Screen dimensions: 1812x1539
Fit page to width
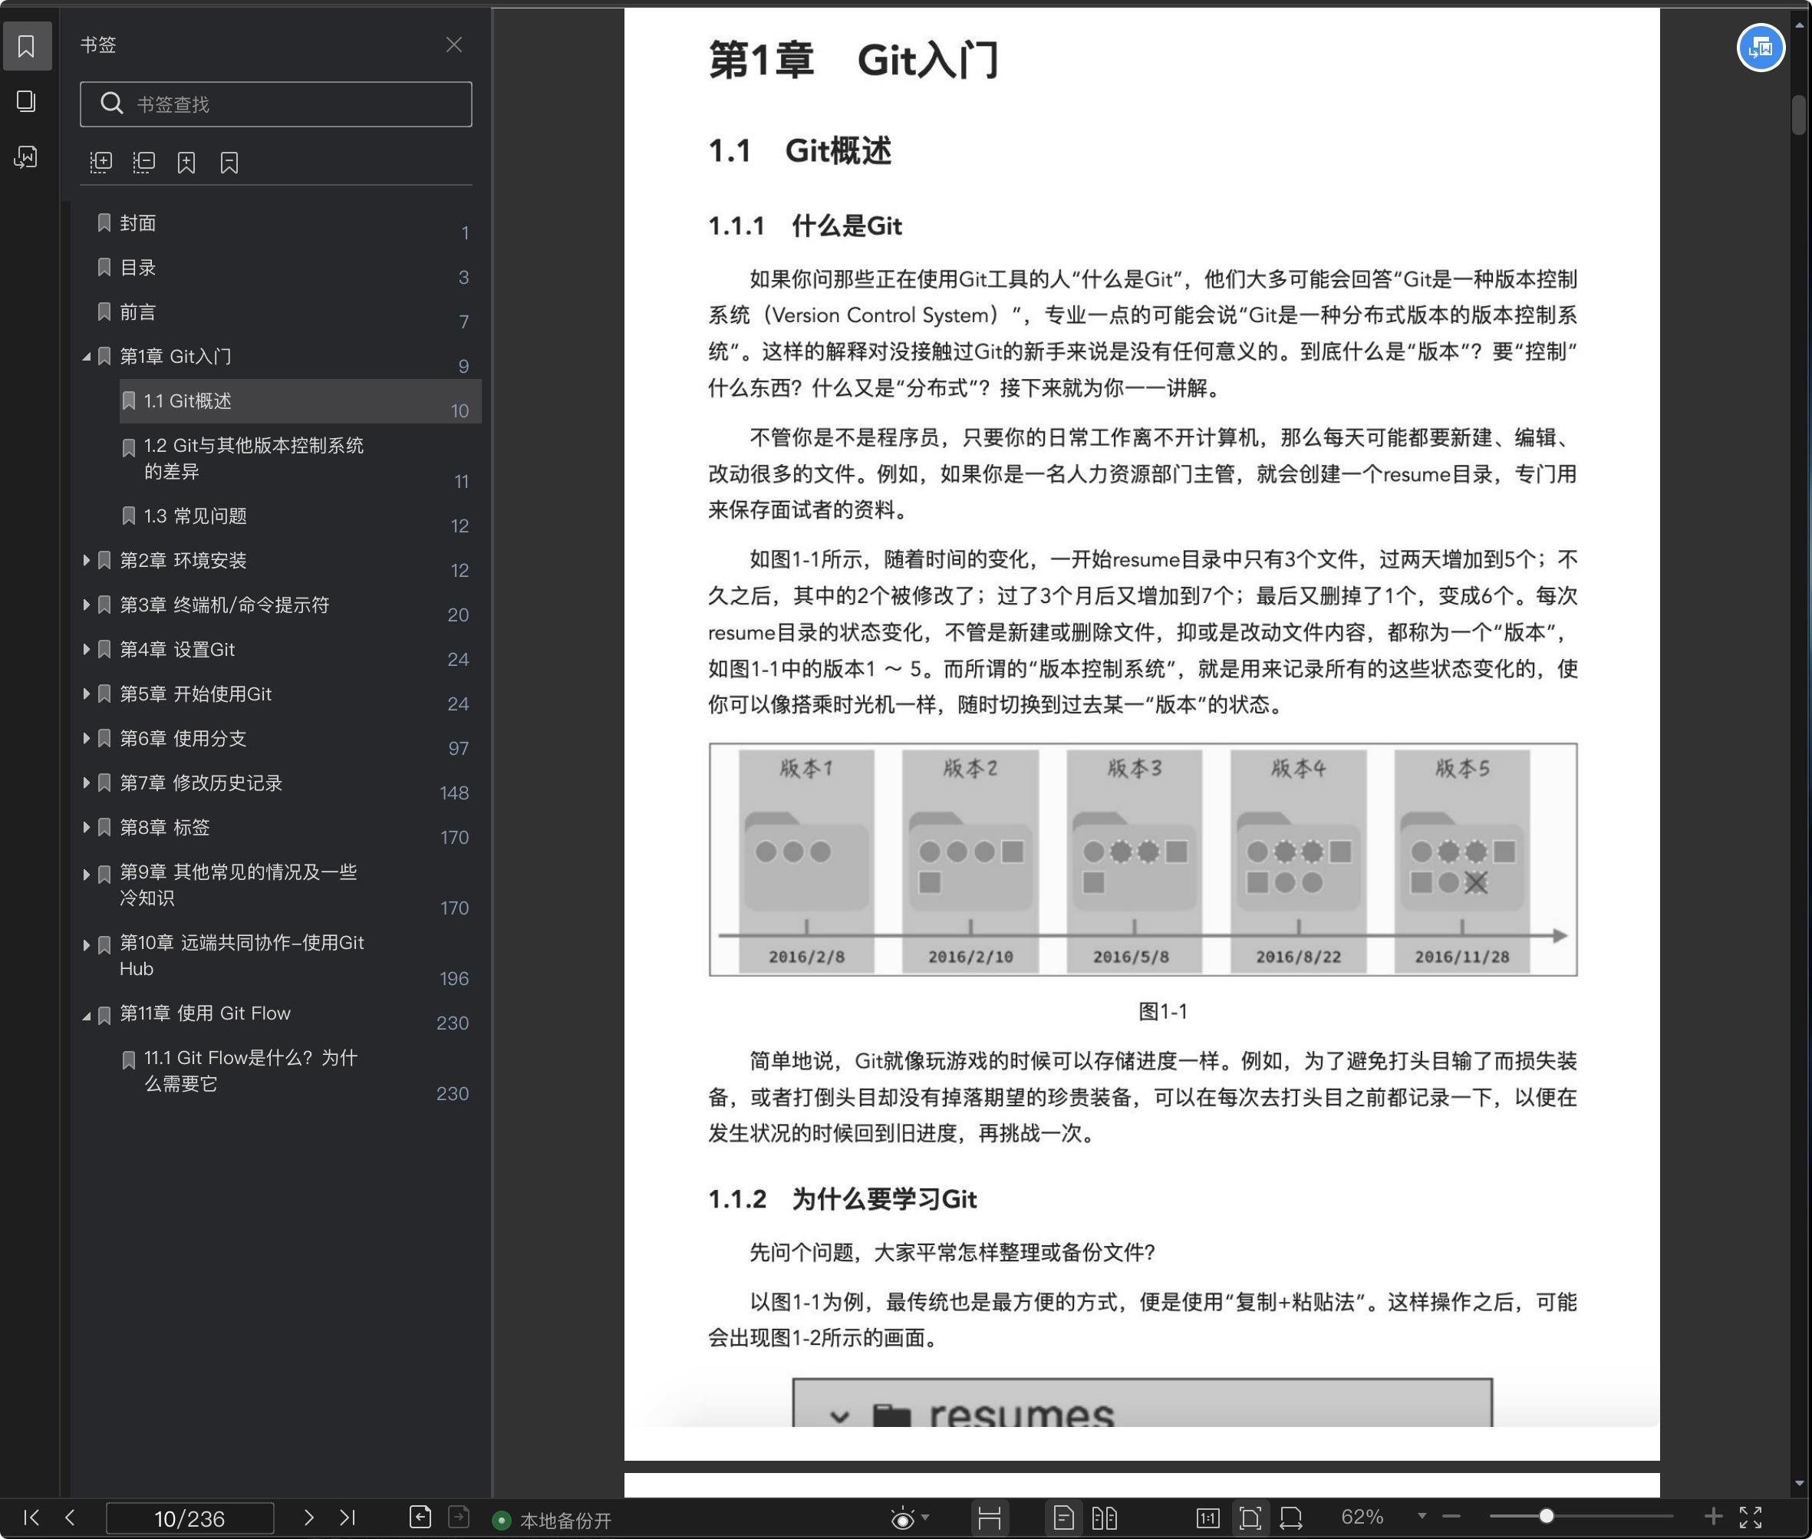click(1291, 1518)
